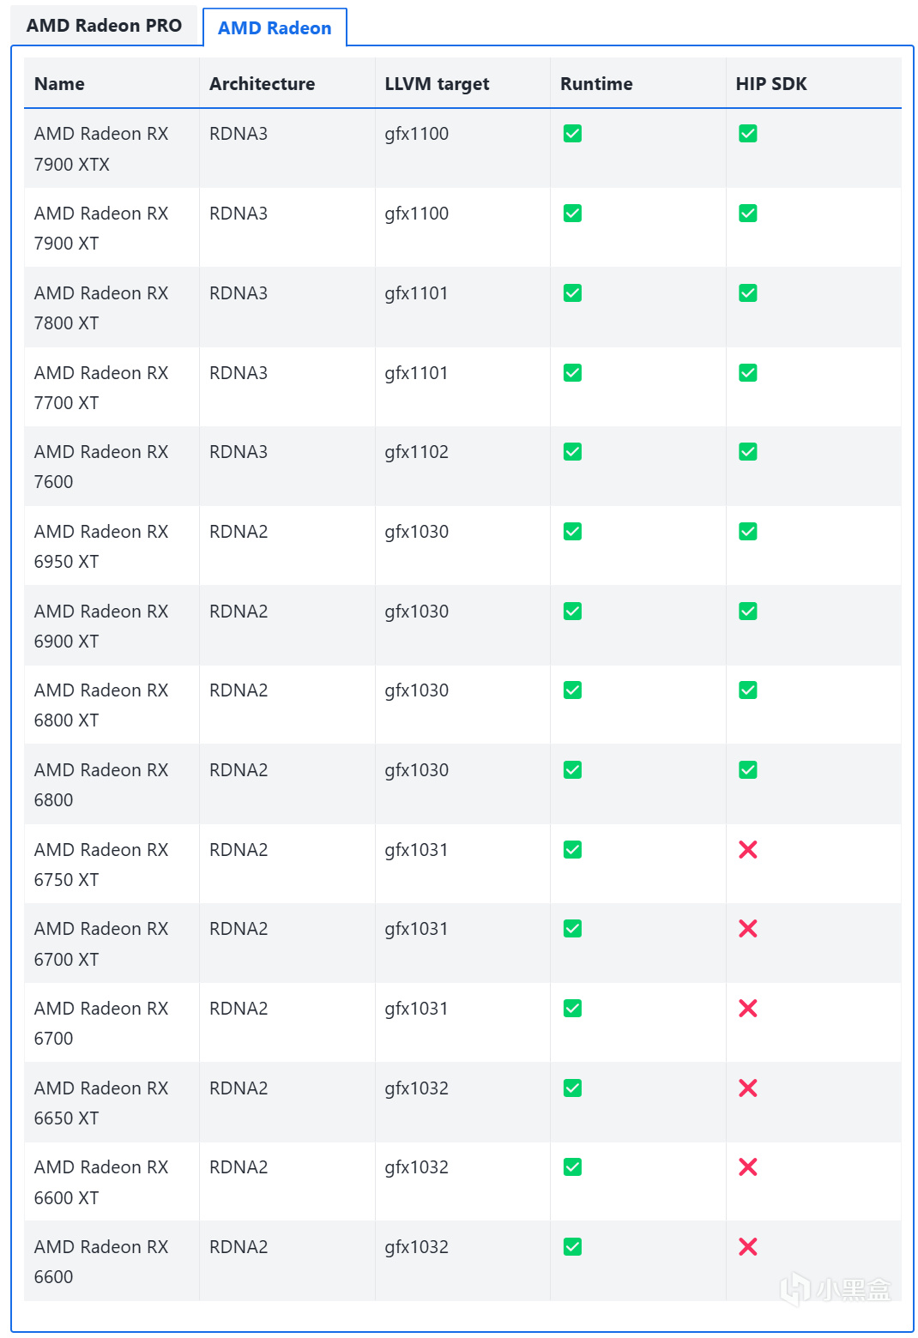The height and width of the screenshot is (1338, 918).
Task: Click HIP SDK checkmark for RX 7900 XT
Action: click(748, 214)
